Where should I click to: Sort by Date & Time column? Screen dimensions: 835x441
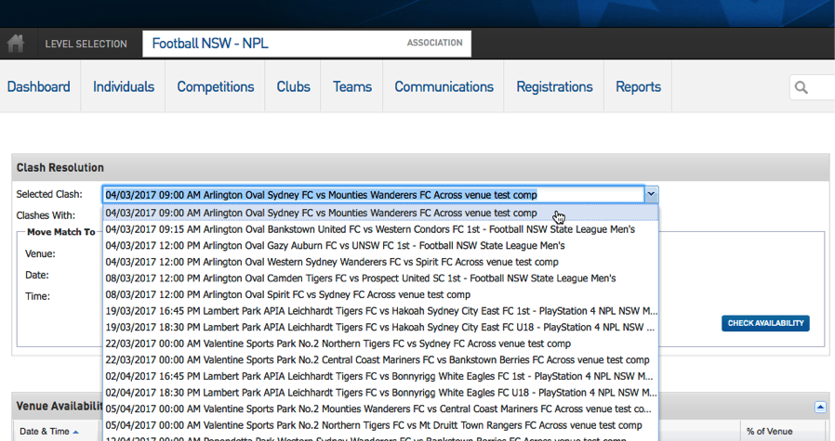[x=49, y=432]
